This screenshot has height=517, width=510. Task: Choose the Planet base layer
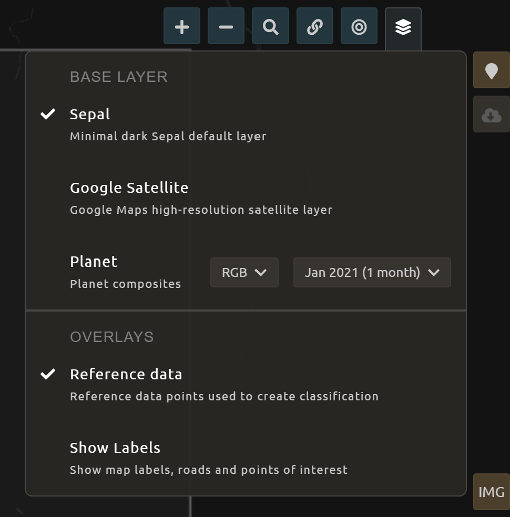coord(94,262)
